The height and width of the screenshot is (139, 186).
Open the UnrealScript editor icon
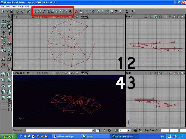pyautogui.click(x=81, y=12)
